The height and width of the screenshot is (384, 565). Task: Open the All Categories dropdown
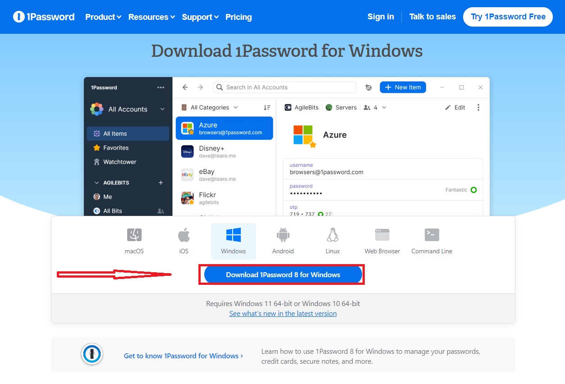tap(209, 107)
